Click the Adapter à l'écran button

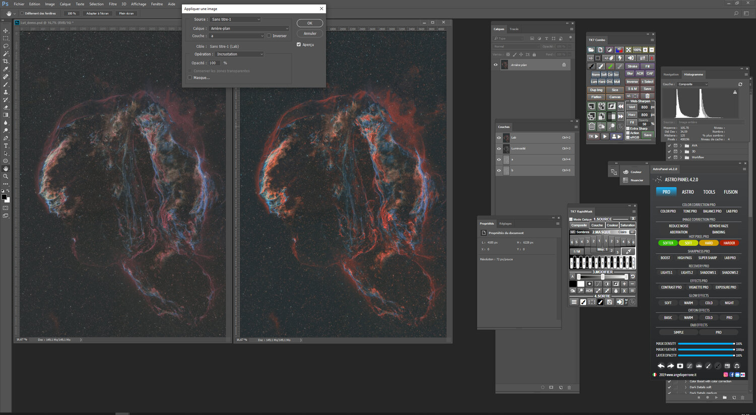(x=97, y=14)
